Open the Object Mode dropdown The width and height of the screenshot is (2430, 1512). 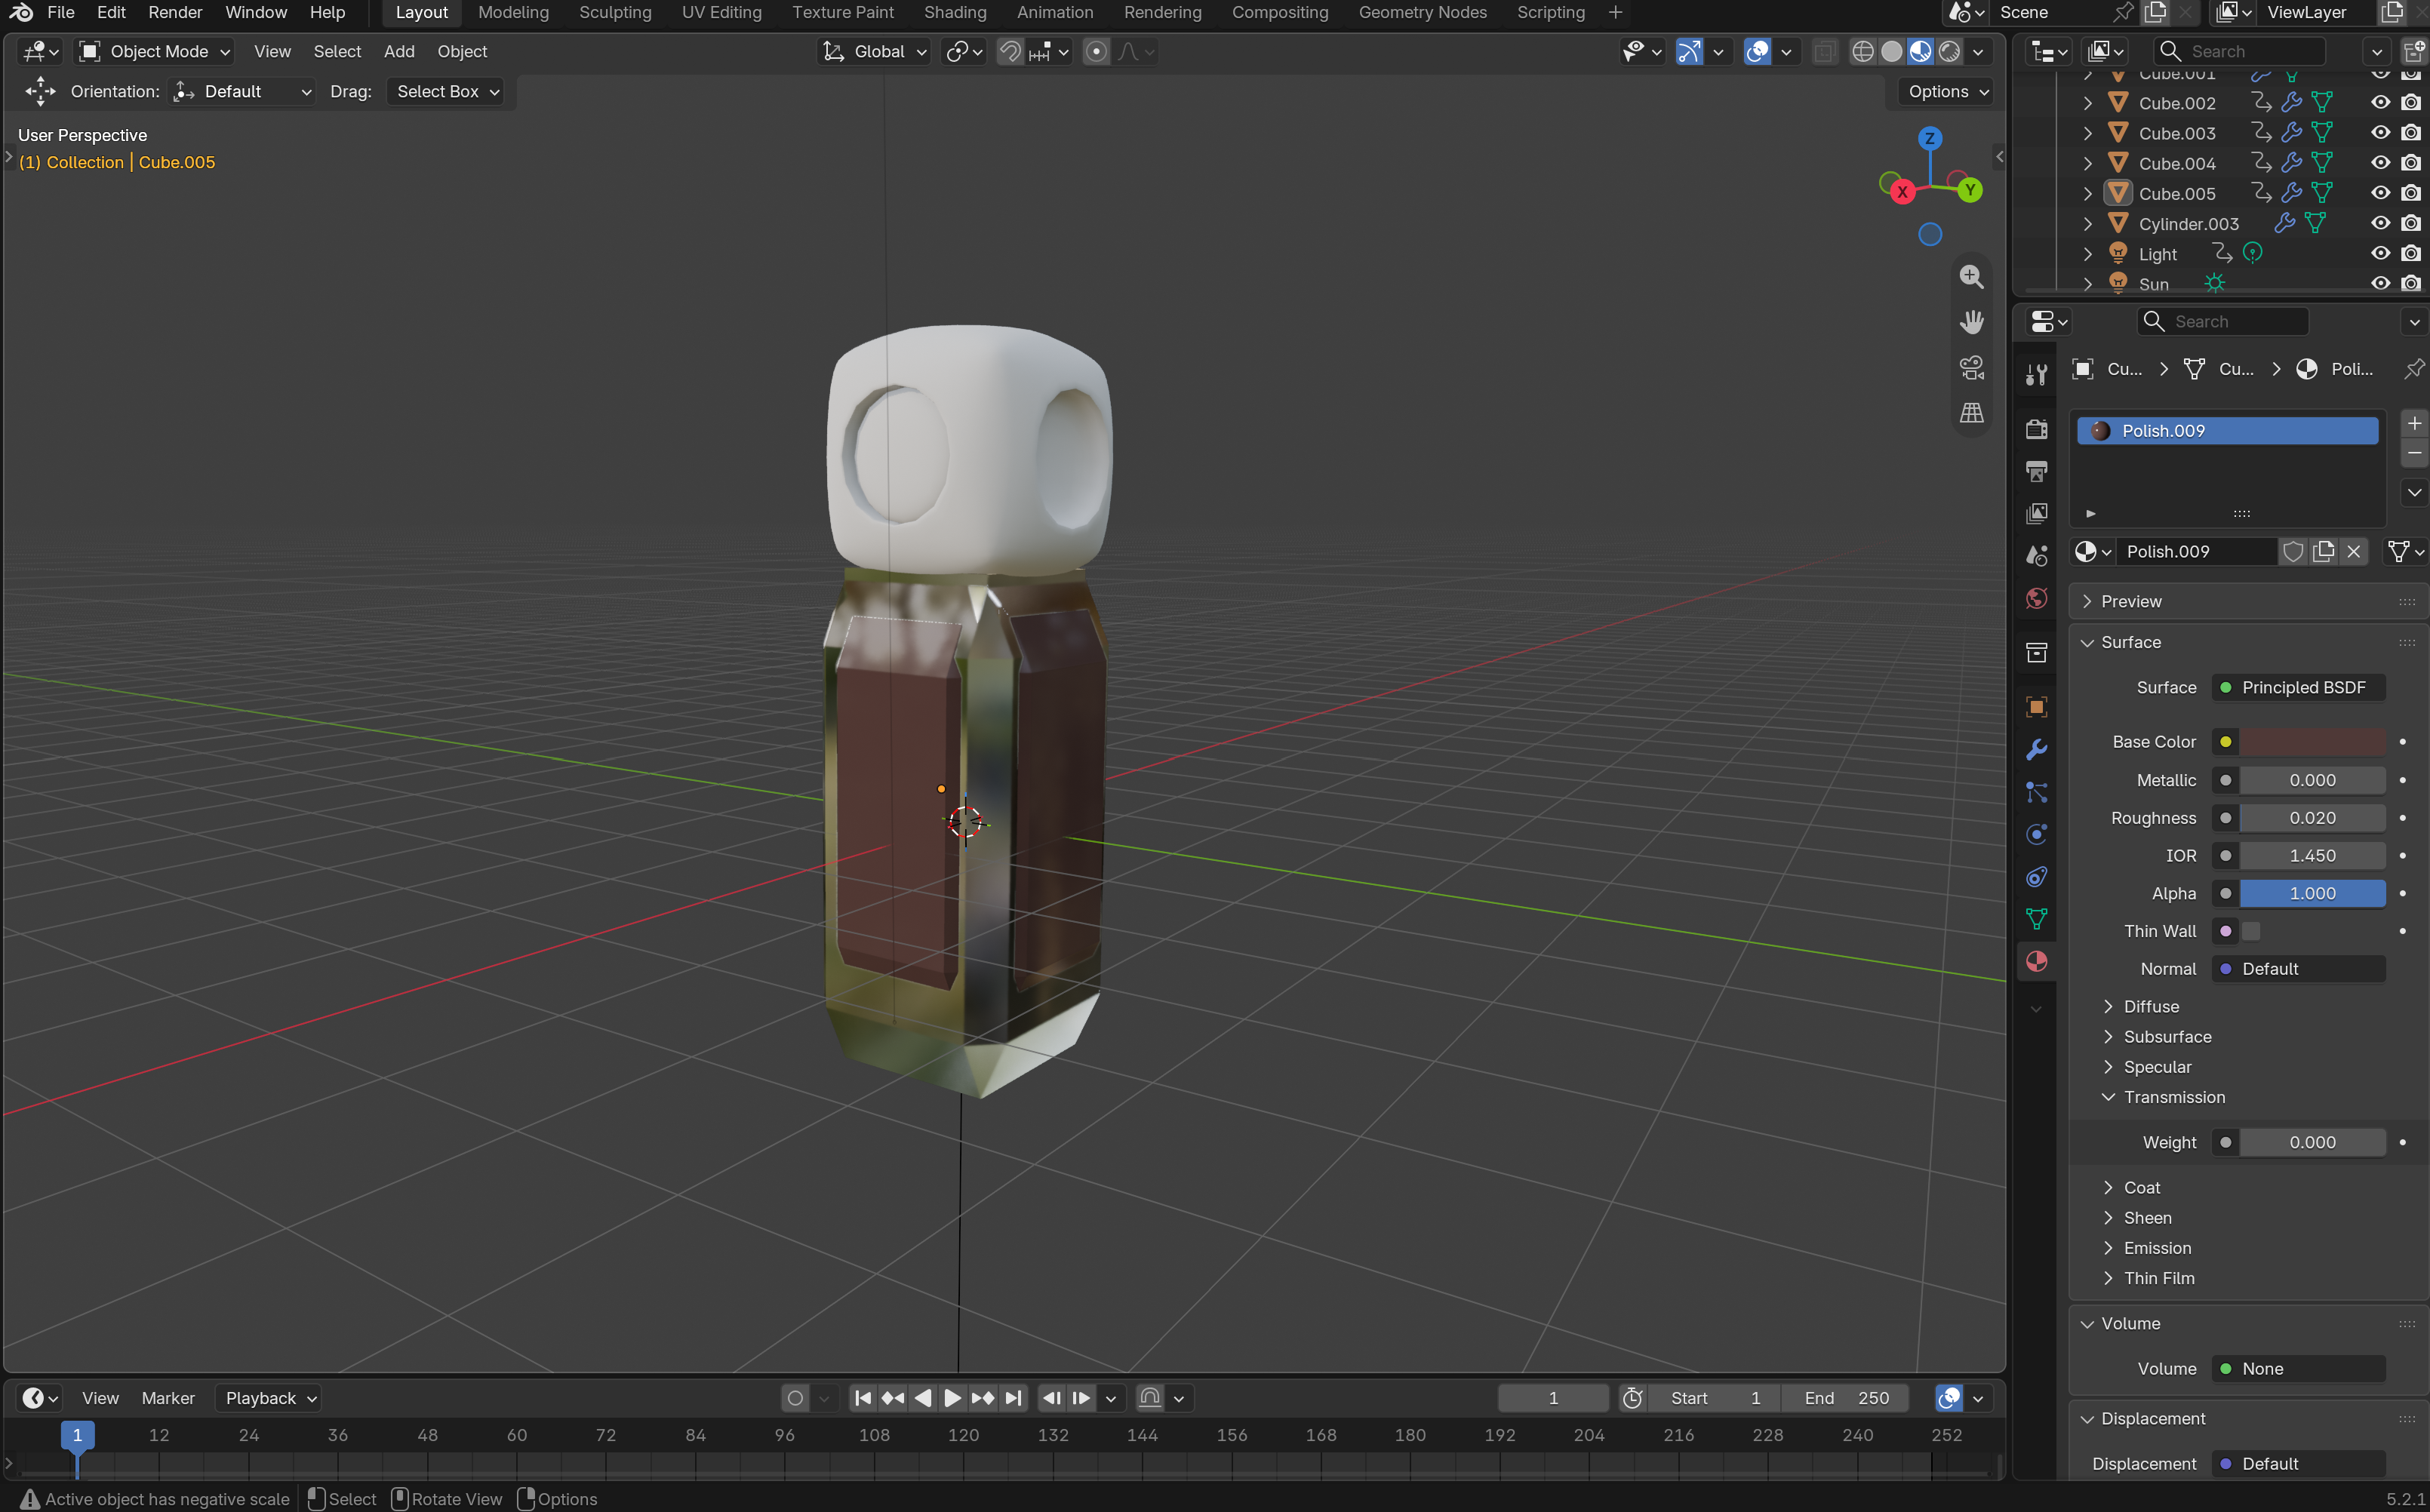coord(155,52)
